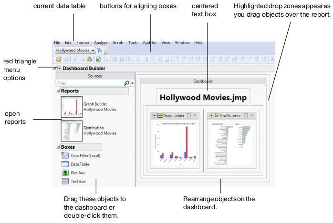The image size is (333, 223).
Task: Open the View menu
Action: point(166,43)
